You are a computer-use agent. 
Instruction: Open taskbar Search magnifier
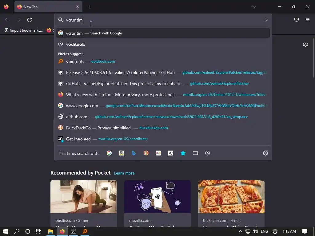point(17,231)
